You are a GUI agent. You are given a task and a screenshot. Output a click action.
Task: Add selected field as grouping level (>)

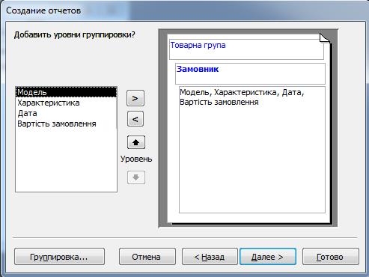click(135, 98)
